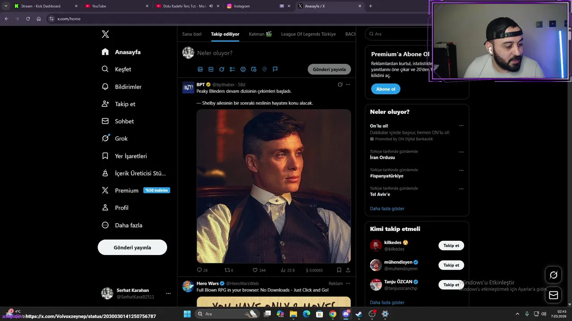The height and width of the screenshot is (321, 572).
Task: Follow kilkedes with Takip et
Action: point(451,246)
